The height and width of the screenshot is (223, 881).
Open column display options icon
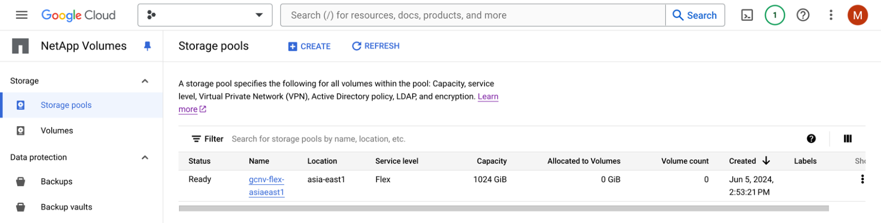coord(847,139)
